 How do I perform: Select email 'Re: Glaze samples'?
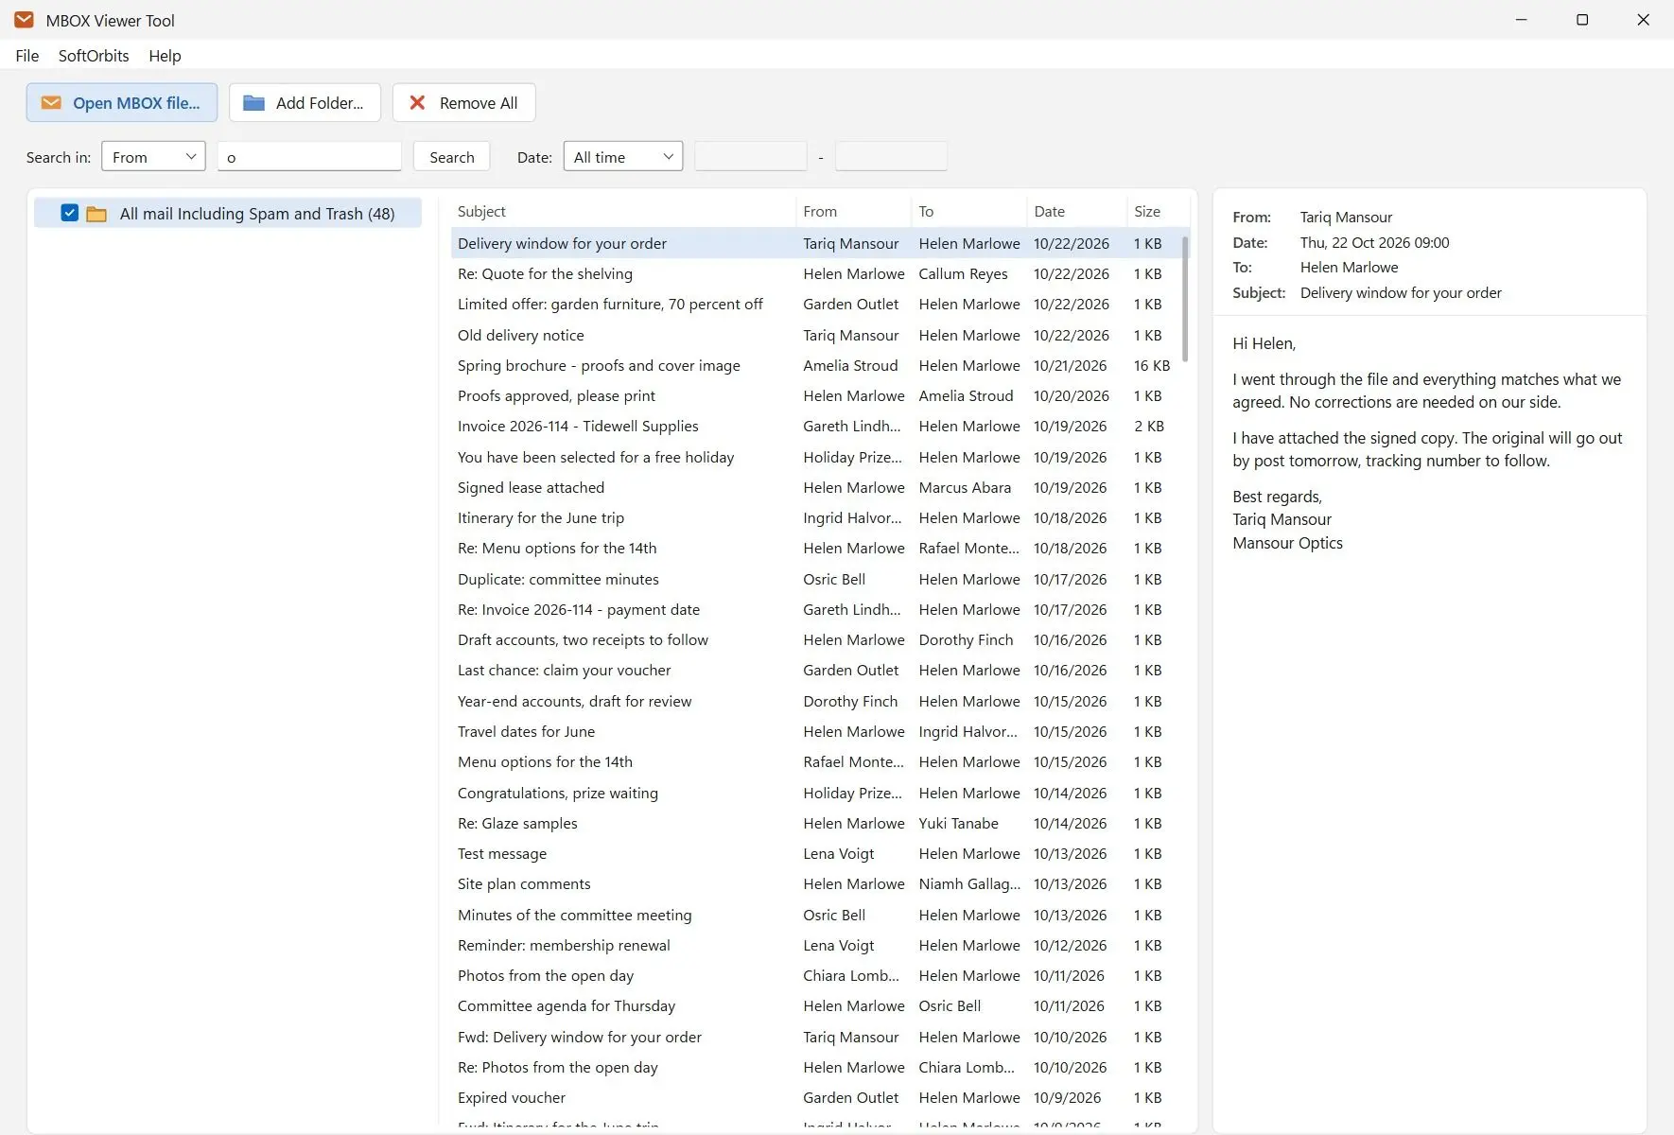click(815, 823)
